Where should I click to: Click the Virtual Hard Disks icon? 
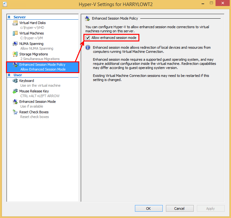click(15, 23)
